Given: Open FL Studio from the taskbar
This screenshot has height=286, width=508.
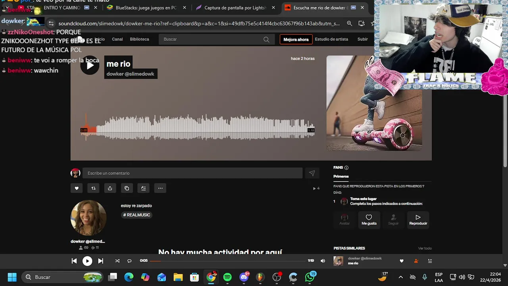Looking at the screenshot, I should click(260, 277).
